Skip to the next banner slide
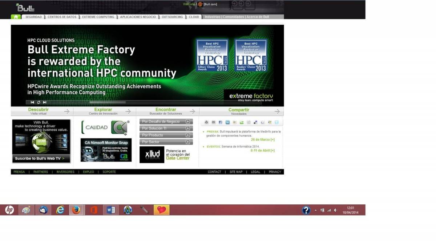436x245 pixels. click(45, 102)
